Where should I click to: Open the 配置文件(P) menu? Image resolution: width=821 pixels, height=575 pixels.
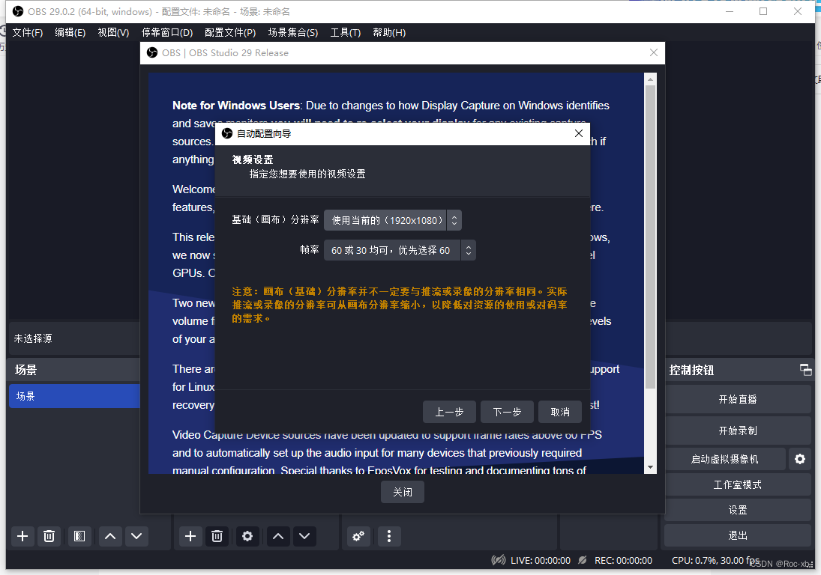230,32
